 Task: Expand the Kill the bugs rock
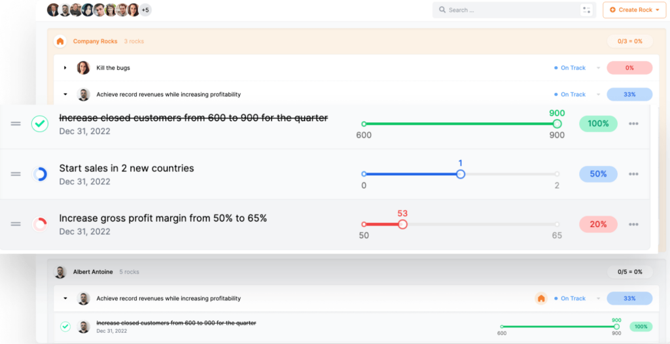pos(65,68)
